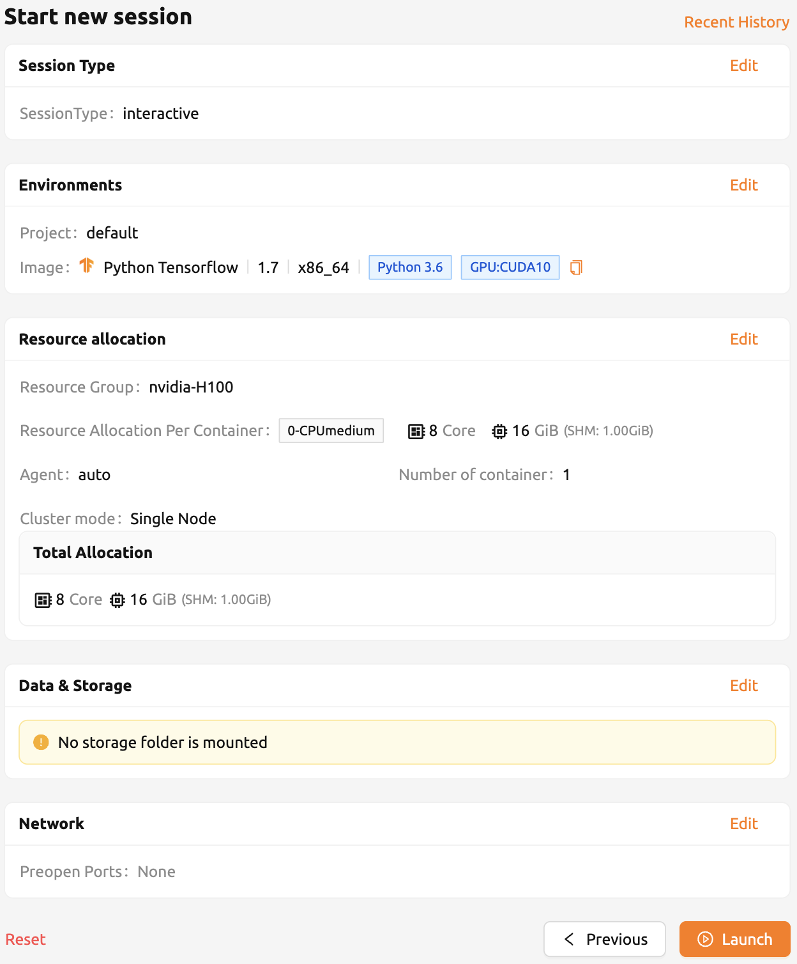
Task: Click the copy image name icon
Action: pos(576,267)
